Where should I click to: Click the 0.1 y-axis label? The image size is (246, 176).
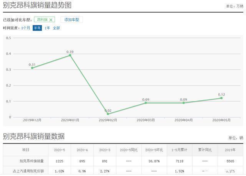8,101
